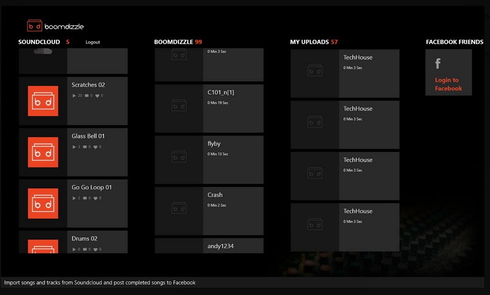Click the Boomdizzle track count 99
Viewport: 490px width, 295px height.
click(198, 42)
